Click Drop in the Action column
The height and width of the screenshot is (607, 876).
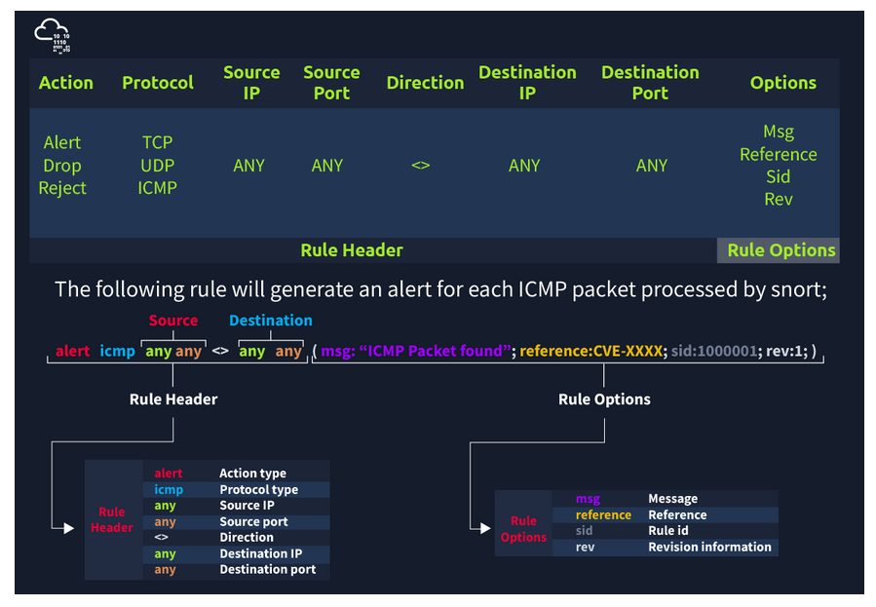[x=62, y=166]
